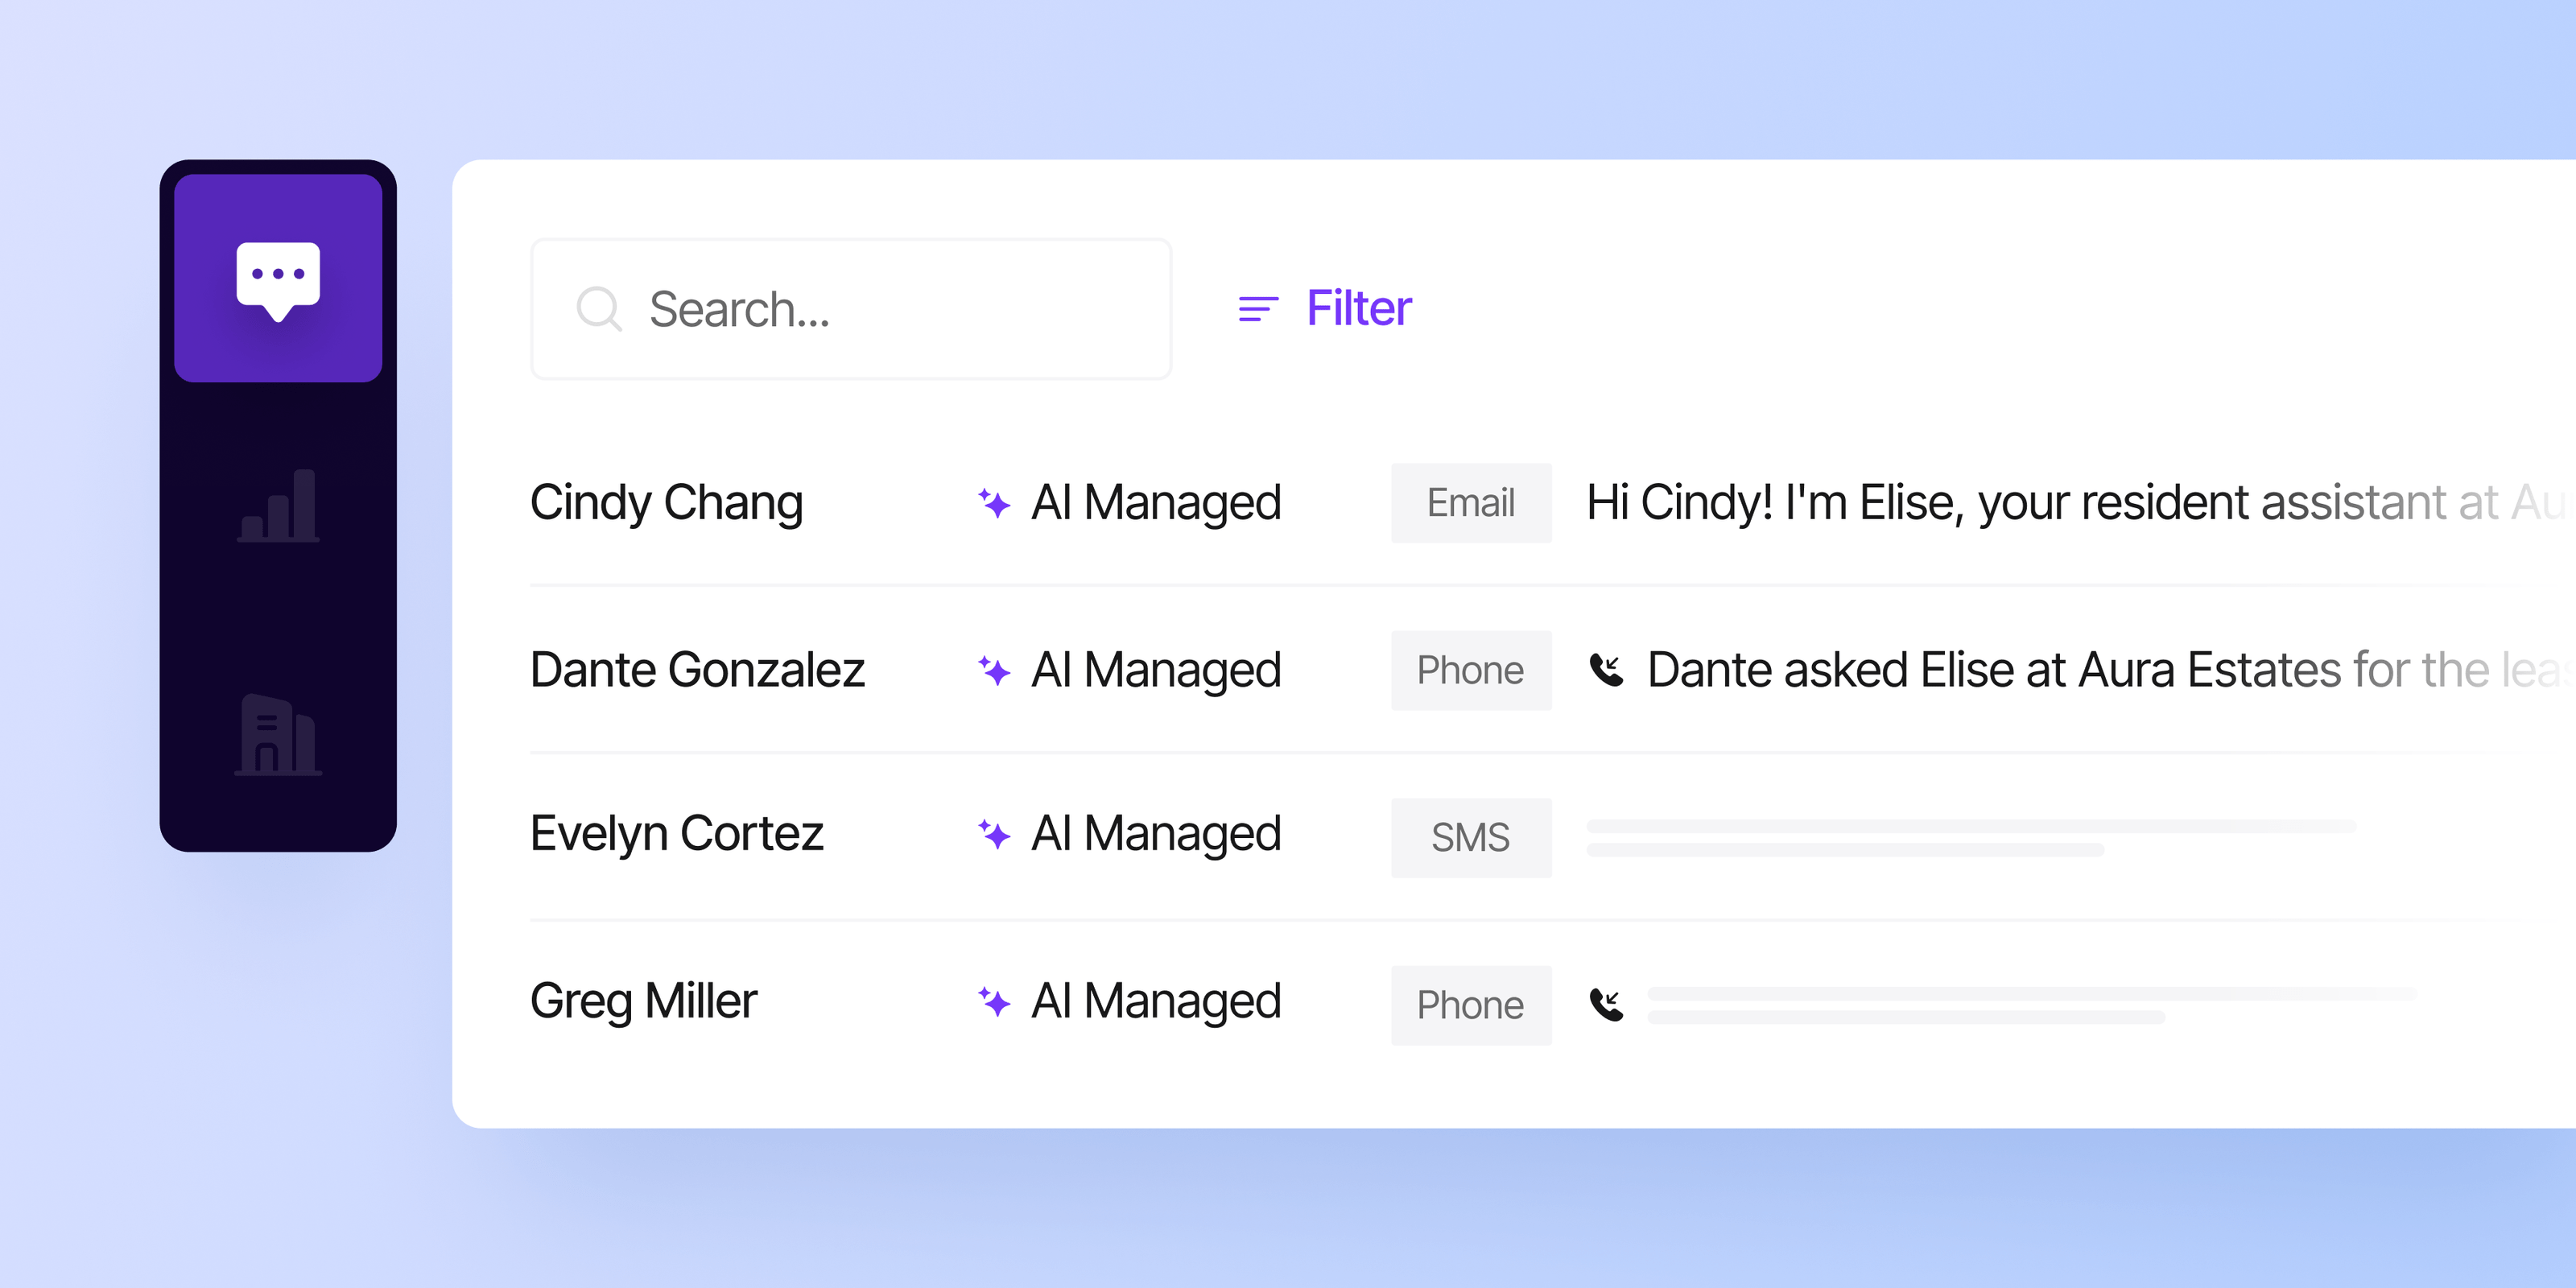Select the chat messages icon in sidebar
2576x1288 pixels.
point(278,277)
